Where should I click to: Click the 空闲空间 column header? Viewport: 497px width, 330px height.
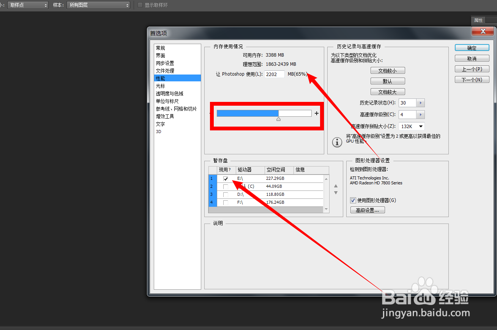coord(279,170)
